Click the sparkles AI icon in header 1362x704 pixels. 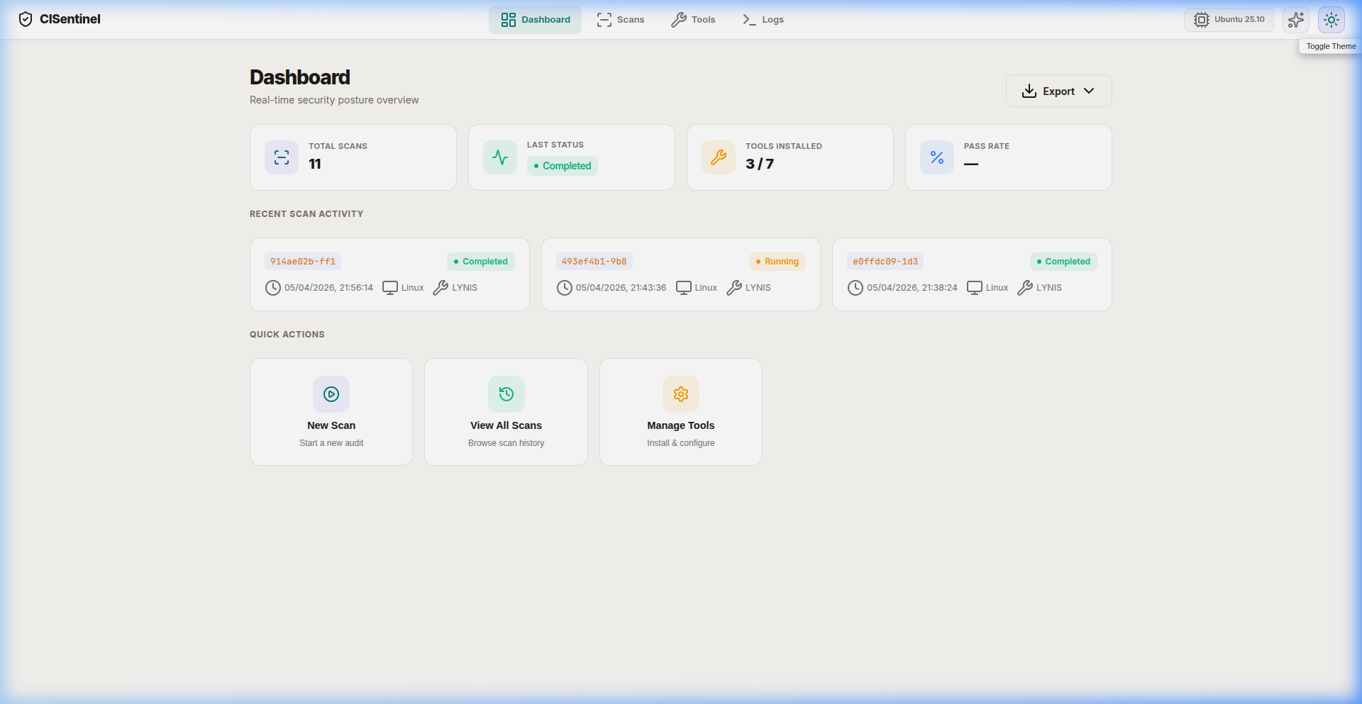(x=1296, y=20)
